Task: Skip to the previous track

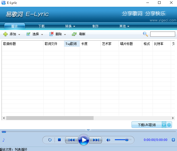Action: tap(71, 140)
